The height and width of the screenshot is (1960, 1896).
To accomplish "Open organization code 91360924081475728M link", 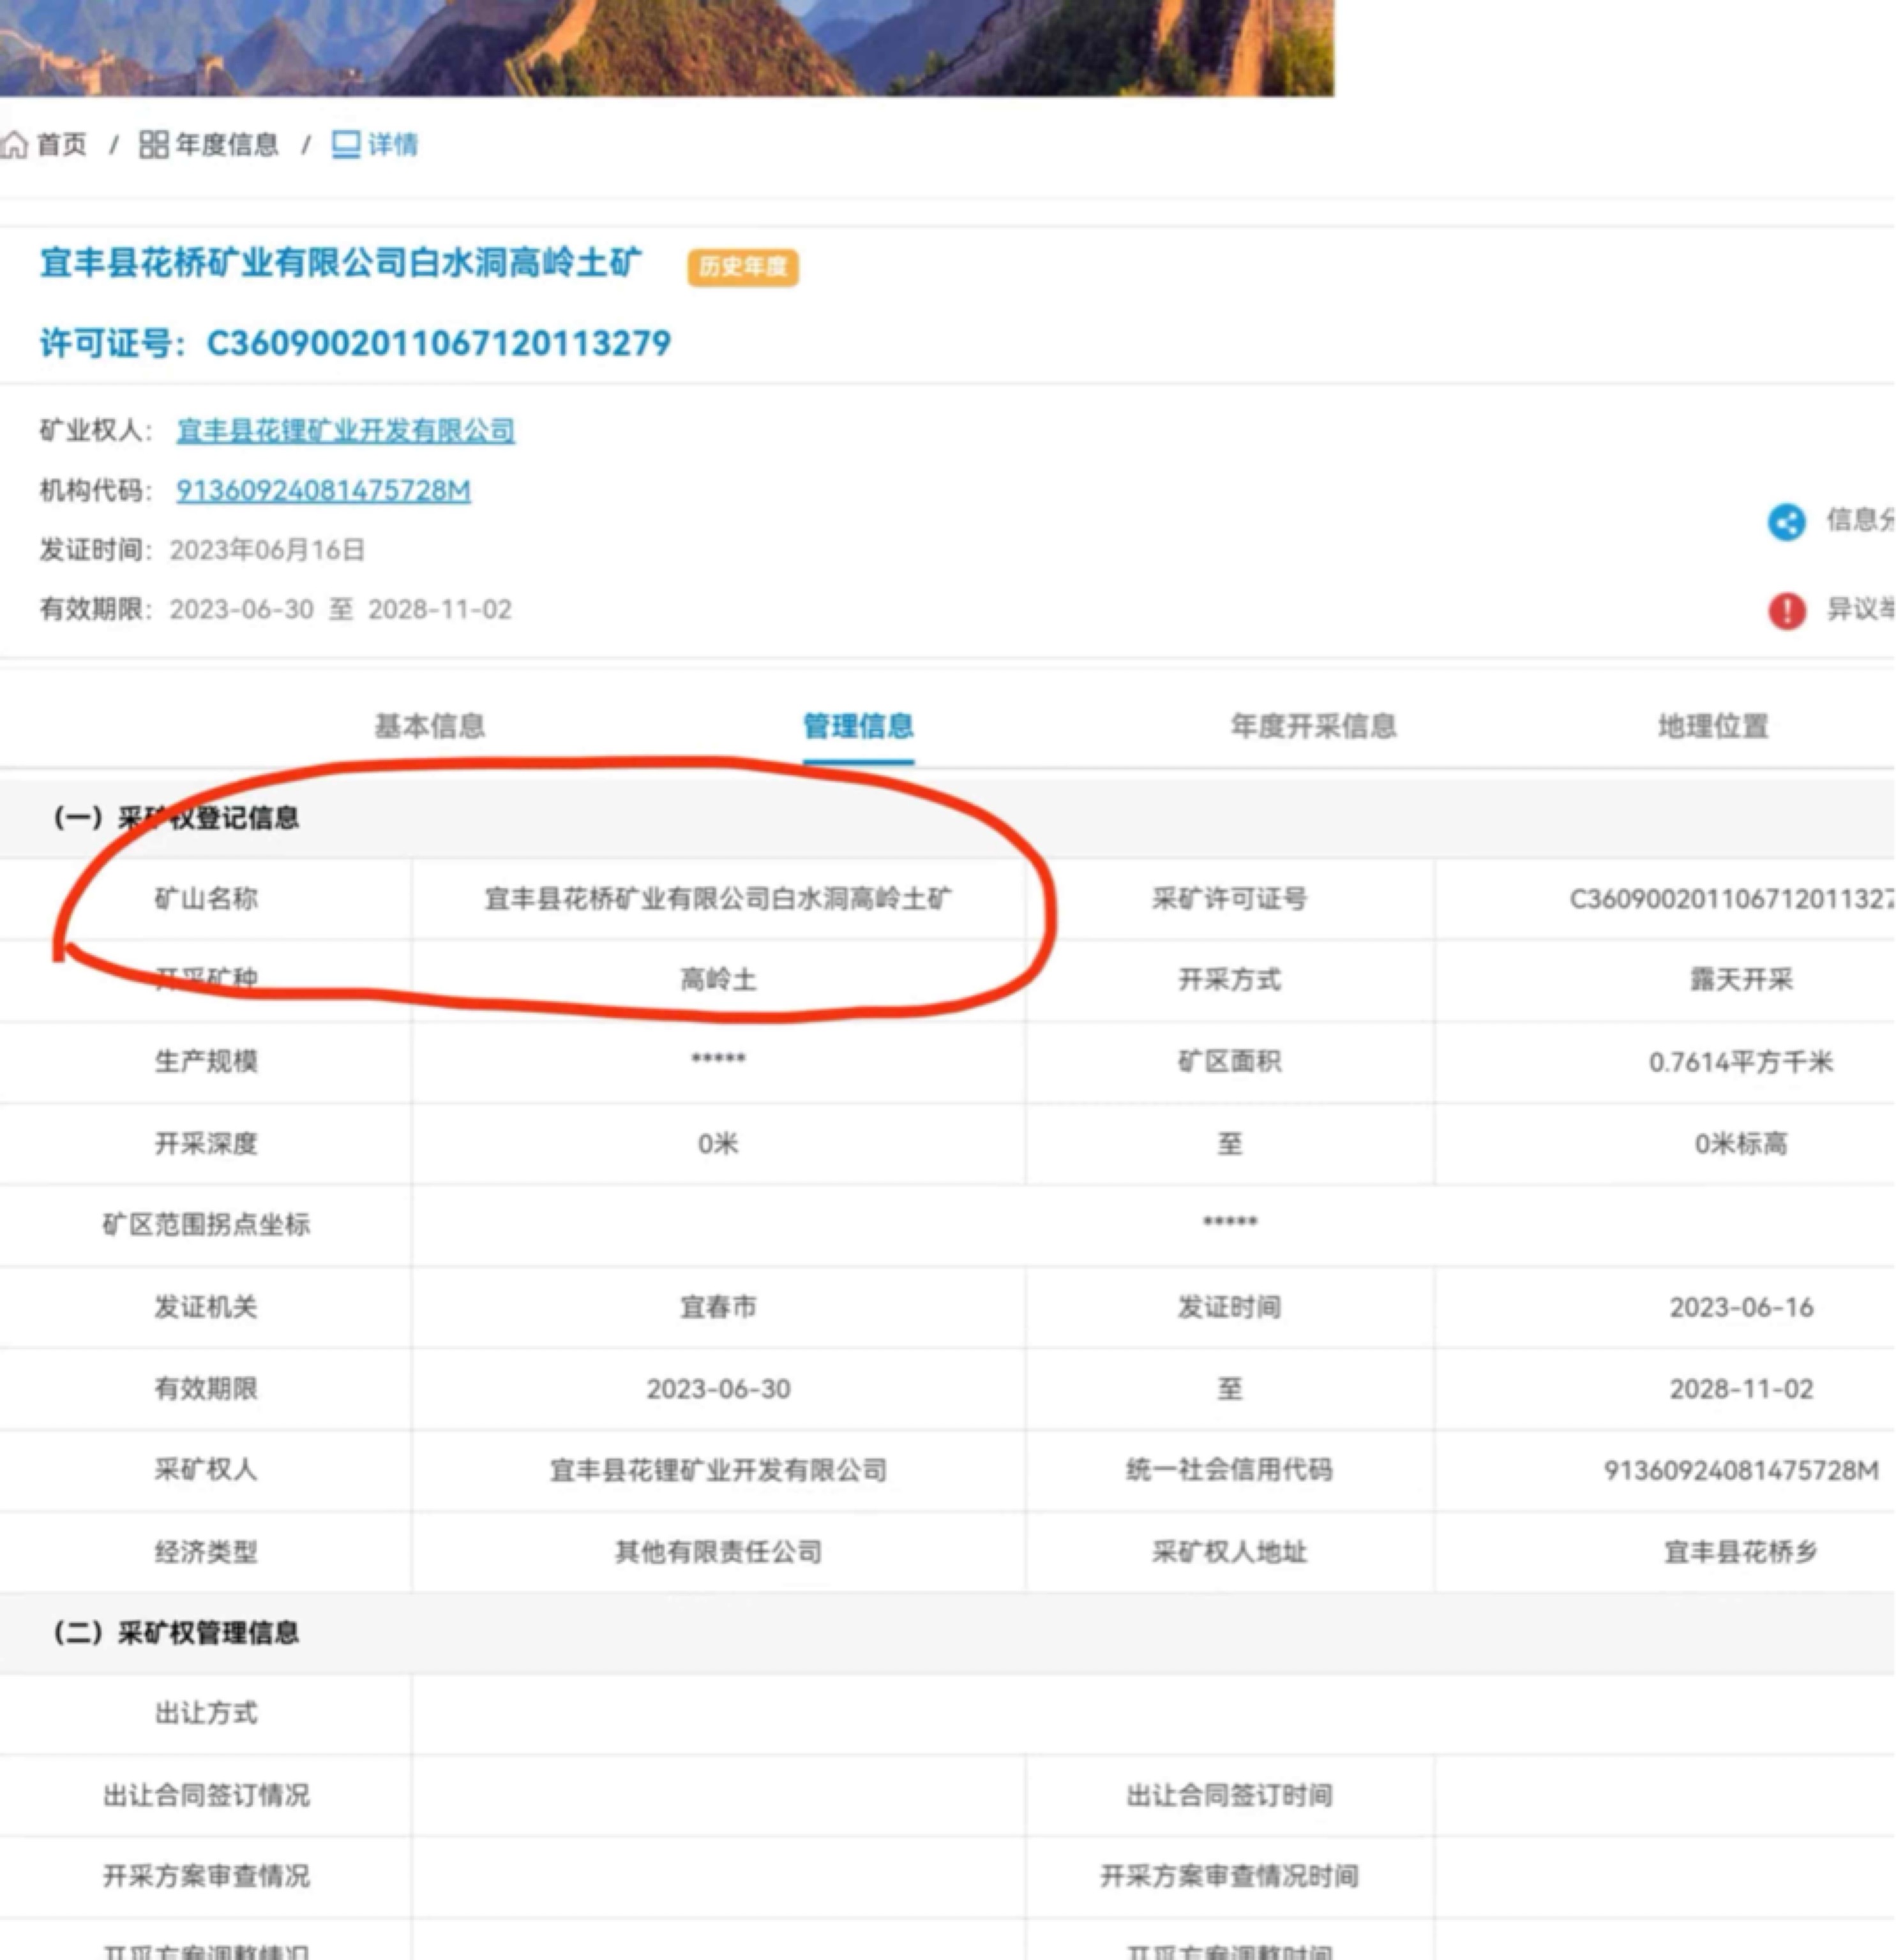I will point(323,491).
